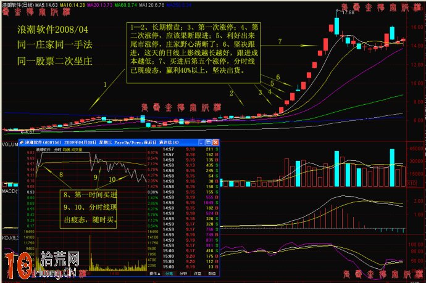Click the 16.00 price axis label

tap(417, 27)
